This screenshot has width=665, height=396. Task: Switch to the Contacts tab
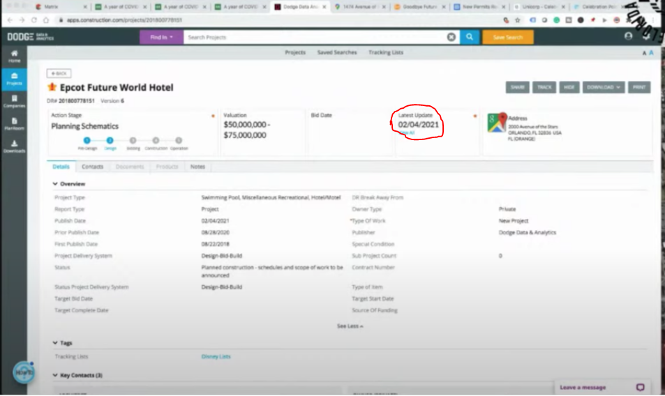click(92, 167)
